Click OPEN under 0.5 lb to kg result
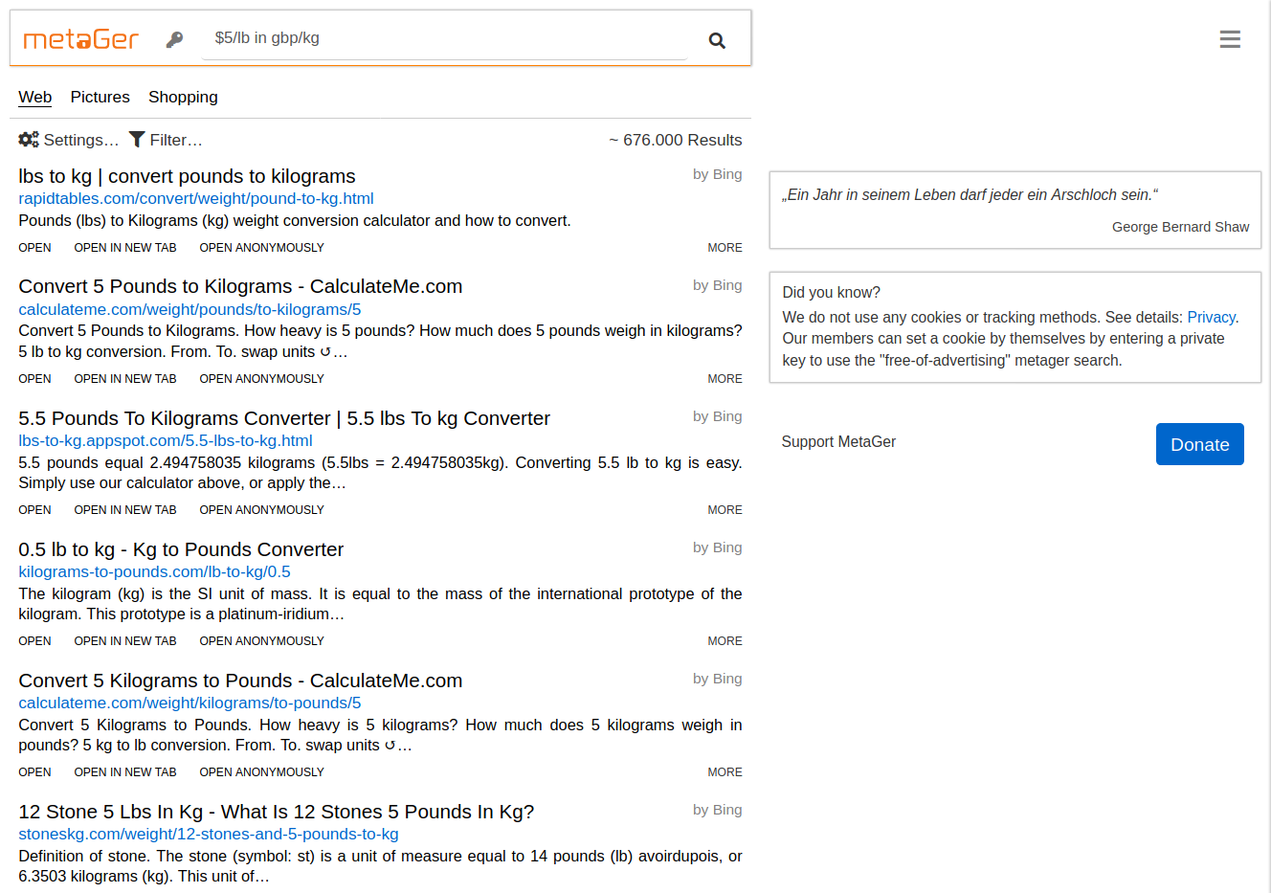The width and height of the screenshot is (1271, 893). (x=35, y=641)
